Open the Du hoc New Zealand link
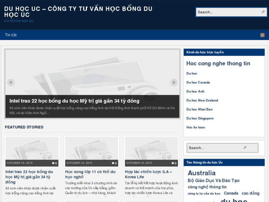 pyautogui.click(x=202, y=100)
